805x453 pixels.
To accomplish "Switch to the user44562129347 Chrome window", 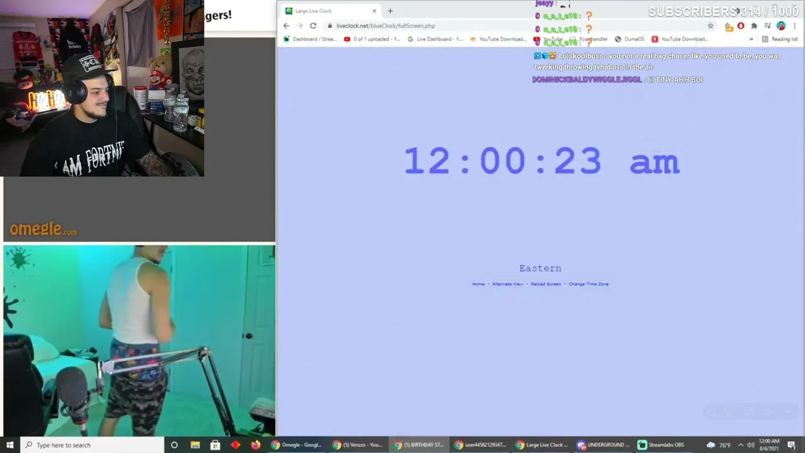I will click(x=480, y=445).
